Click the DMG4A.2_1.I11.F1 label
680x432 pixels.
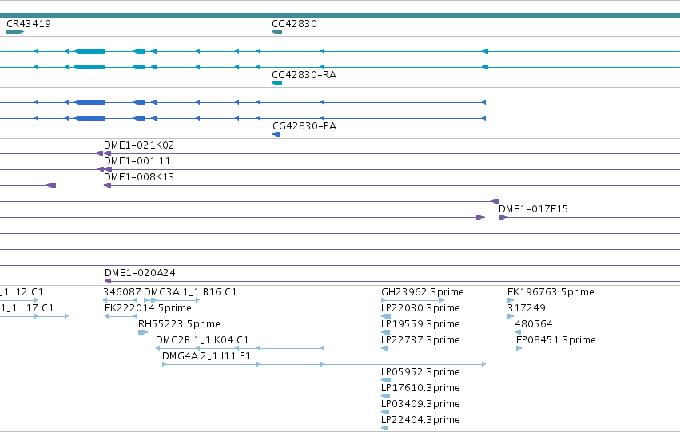pos(206,356)
